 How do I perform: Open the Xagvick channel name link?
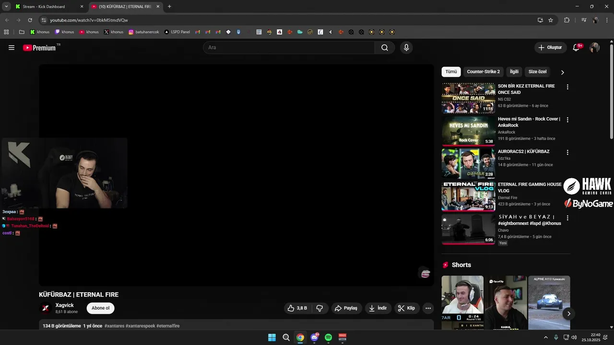[65, 305]
